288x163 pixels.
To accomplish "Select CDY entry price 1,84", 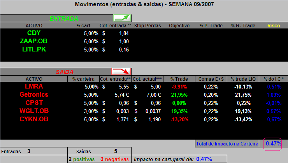I will click(x=124, y=33).
